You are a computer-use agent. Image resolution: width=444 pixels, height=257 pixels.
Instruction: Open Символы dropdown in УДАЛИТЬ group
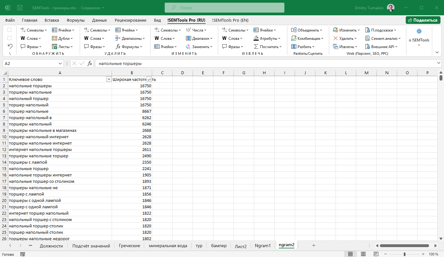click(x=97, y=30)
